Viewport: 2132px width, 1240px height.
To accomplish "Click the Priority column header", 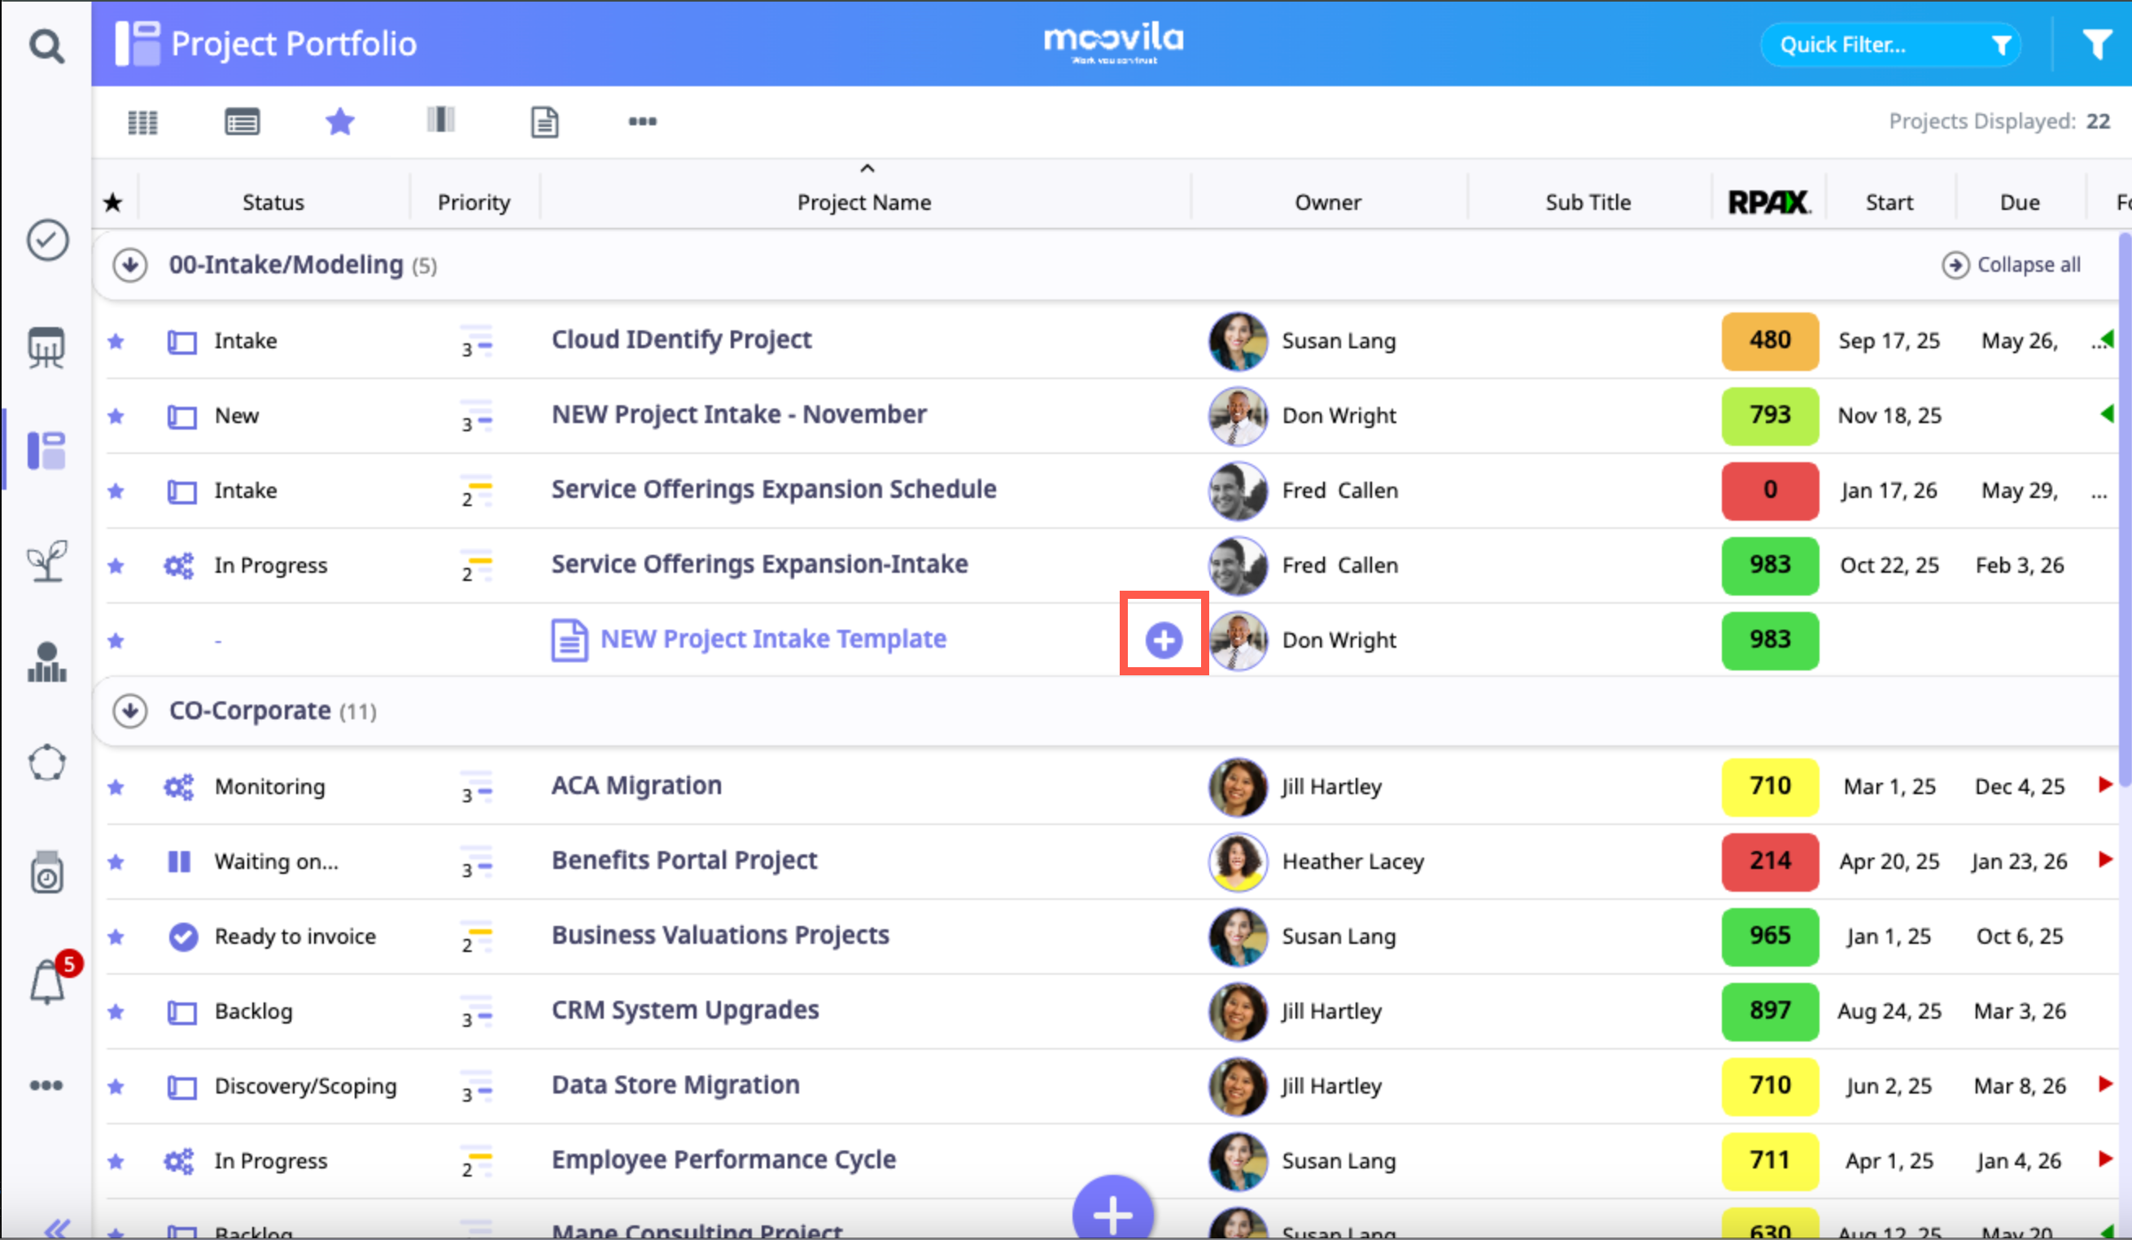I will tap(474, 202).
